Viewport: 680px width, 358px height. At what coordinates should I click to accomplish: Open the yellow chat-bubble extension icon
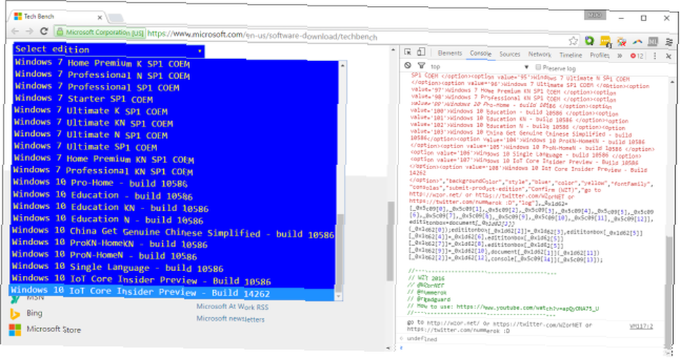(605, 41)
